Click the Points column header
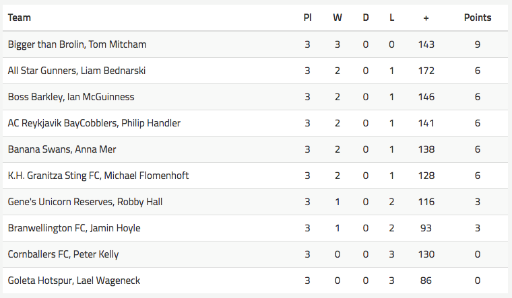 click(x=478, y=17)
